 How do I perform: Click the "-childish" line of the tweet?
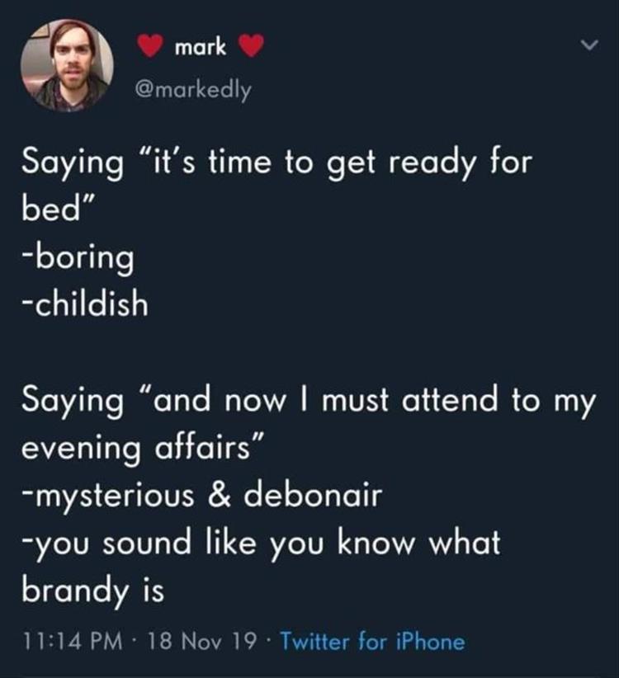84,305
